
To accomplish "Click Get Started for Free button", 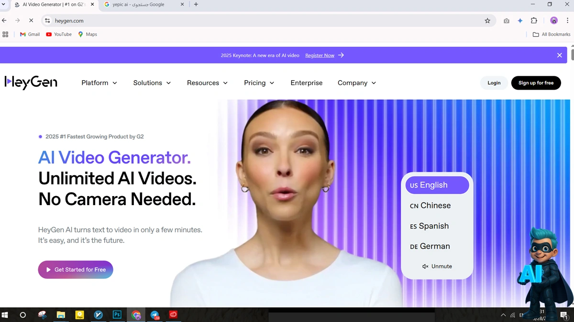I will click(x=76, y=270).
